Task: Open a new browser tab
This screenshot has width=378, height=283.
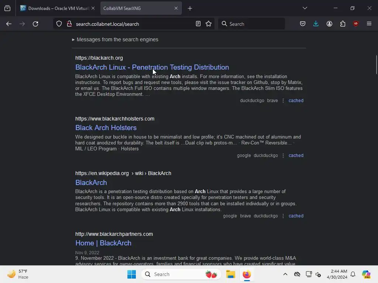Action: [x=190, y=8]
